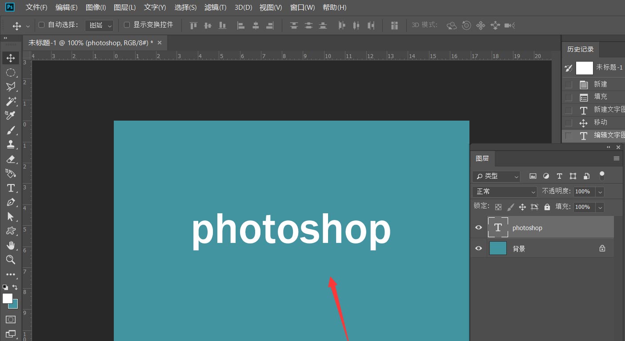Open the Edit Toolbar ellipsis
The height and width of the screenshot is (341, 625).
click(11, 274)
